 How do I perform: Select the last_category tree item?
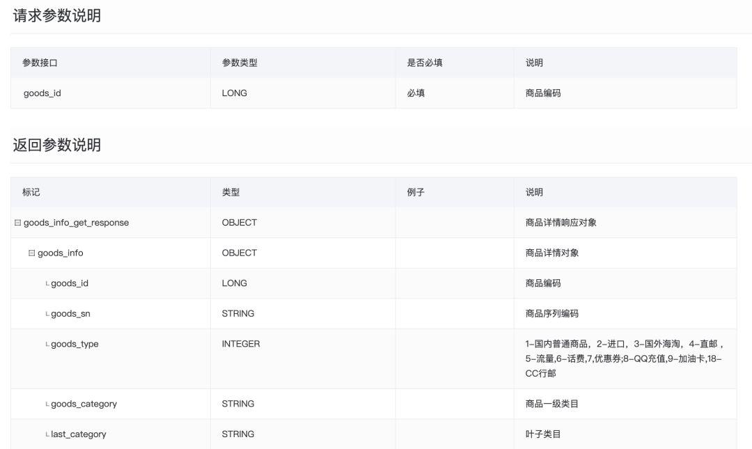click(x=79, y=434)
